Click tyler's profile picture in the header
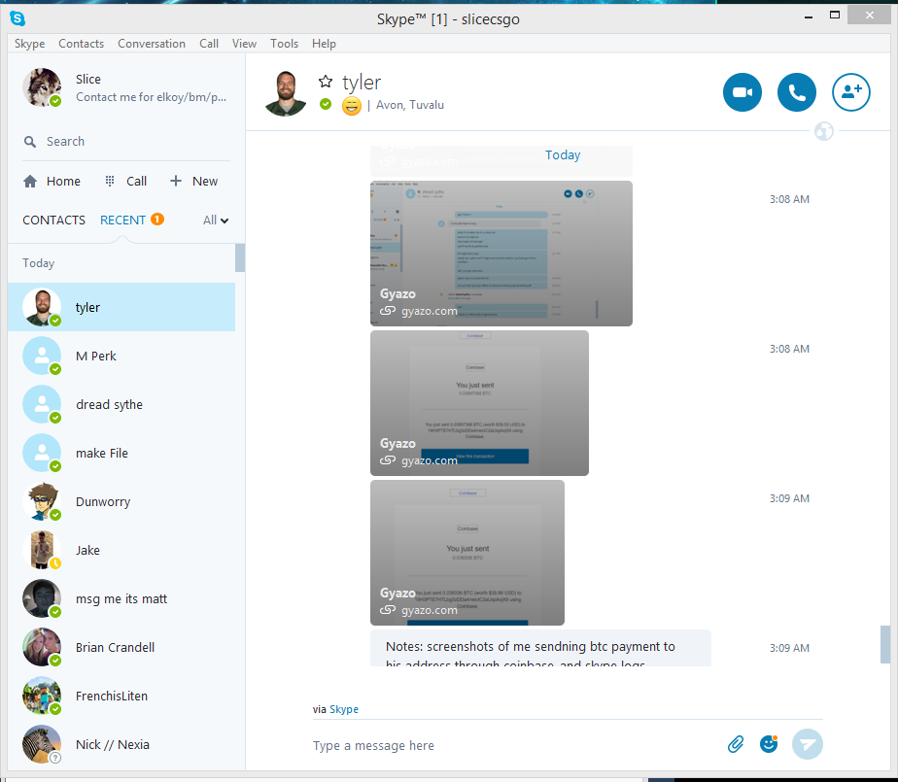This screenshot has height=782, width=898. coord(286,93)
